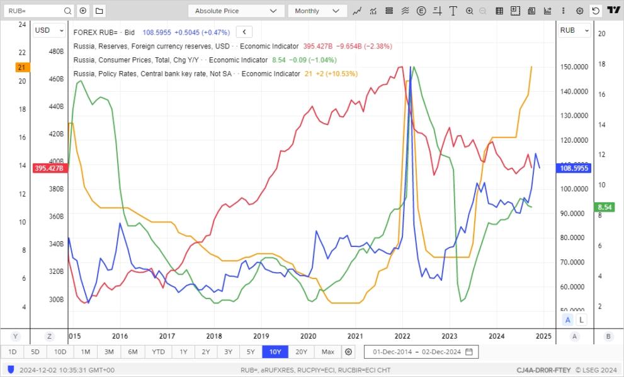This screenshot has height=377, width=624.
Task: Open the folder icon for saved charts
Action: (99, 11)
